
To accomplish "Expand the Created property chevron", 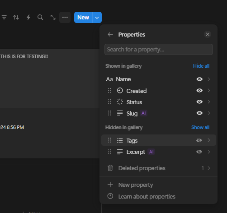I will coord(209,90).
